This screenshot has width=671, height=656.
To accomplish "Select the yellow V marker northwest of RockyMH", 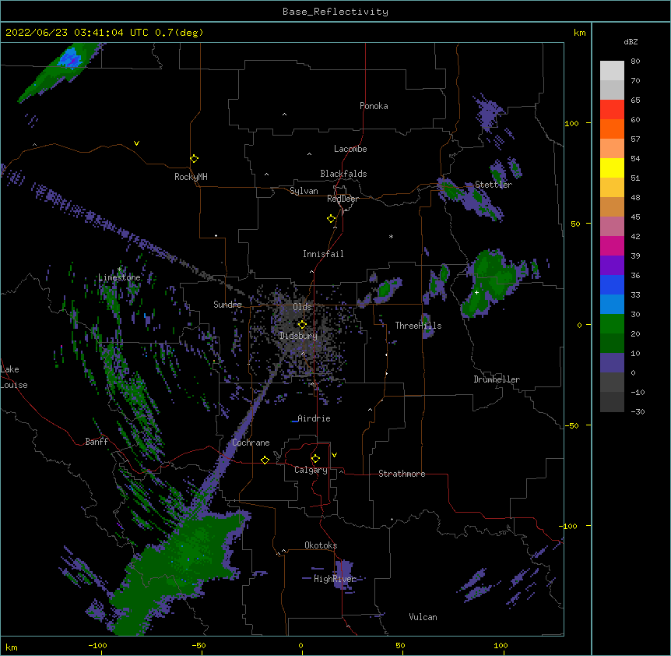I will click(x=136, y=143).
